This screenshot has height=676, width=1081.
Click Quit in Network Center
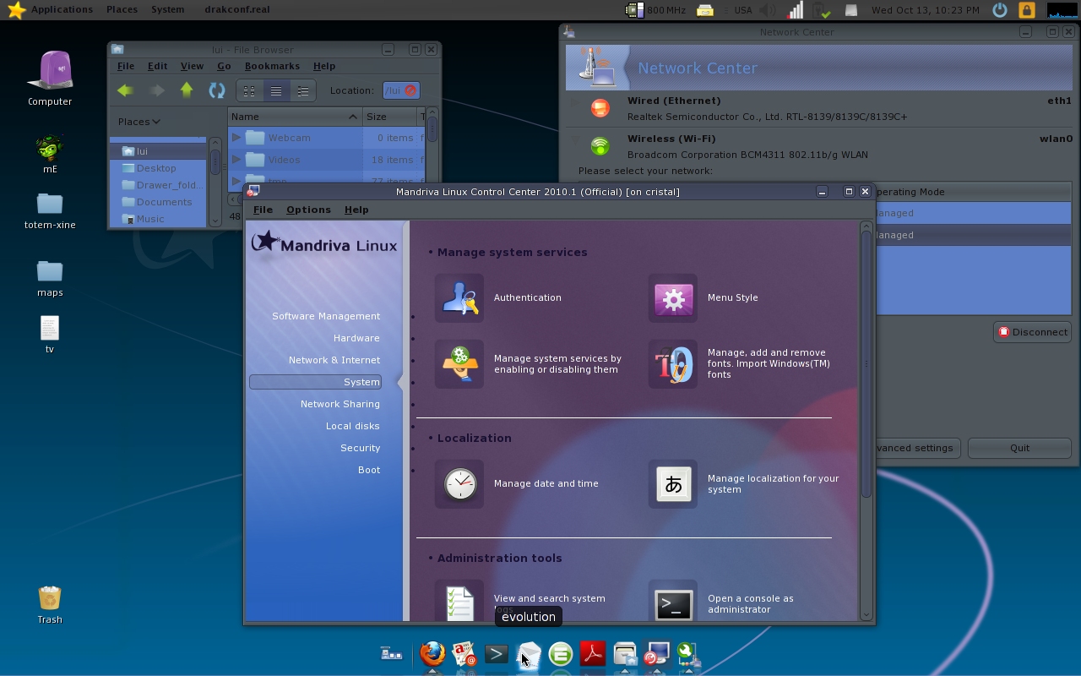pos(1019,448)
